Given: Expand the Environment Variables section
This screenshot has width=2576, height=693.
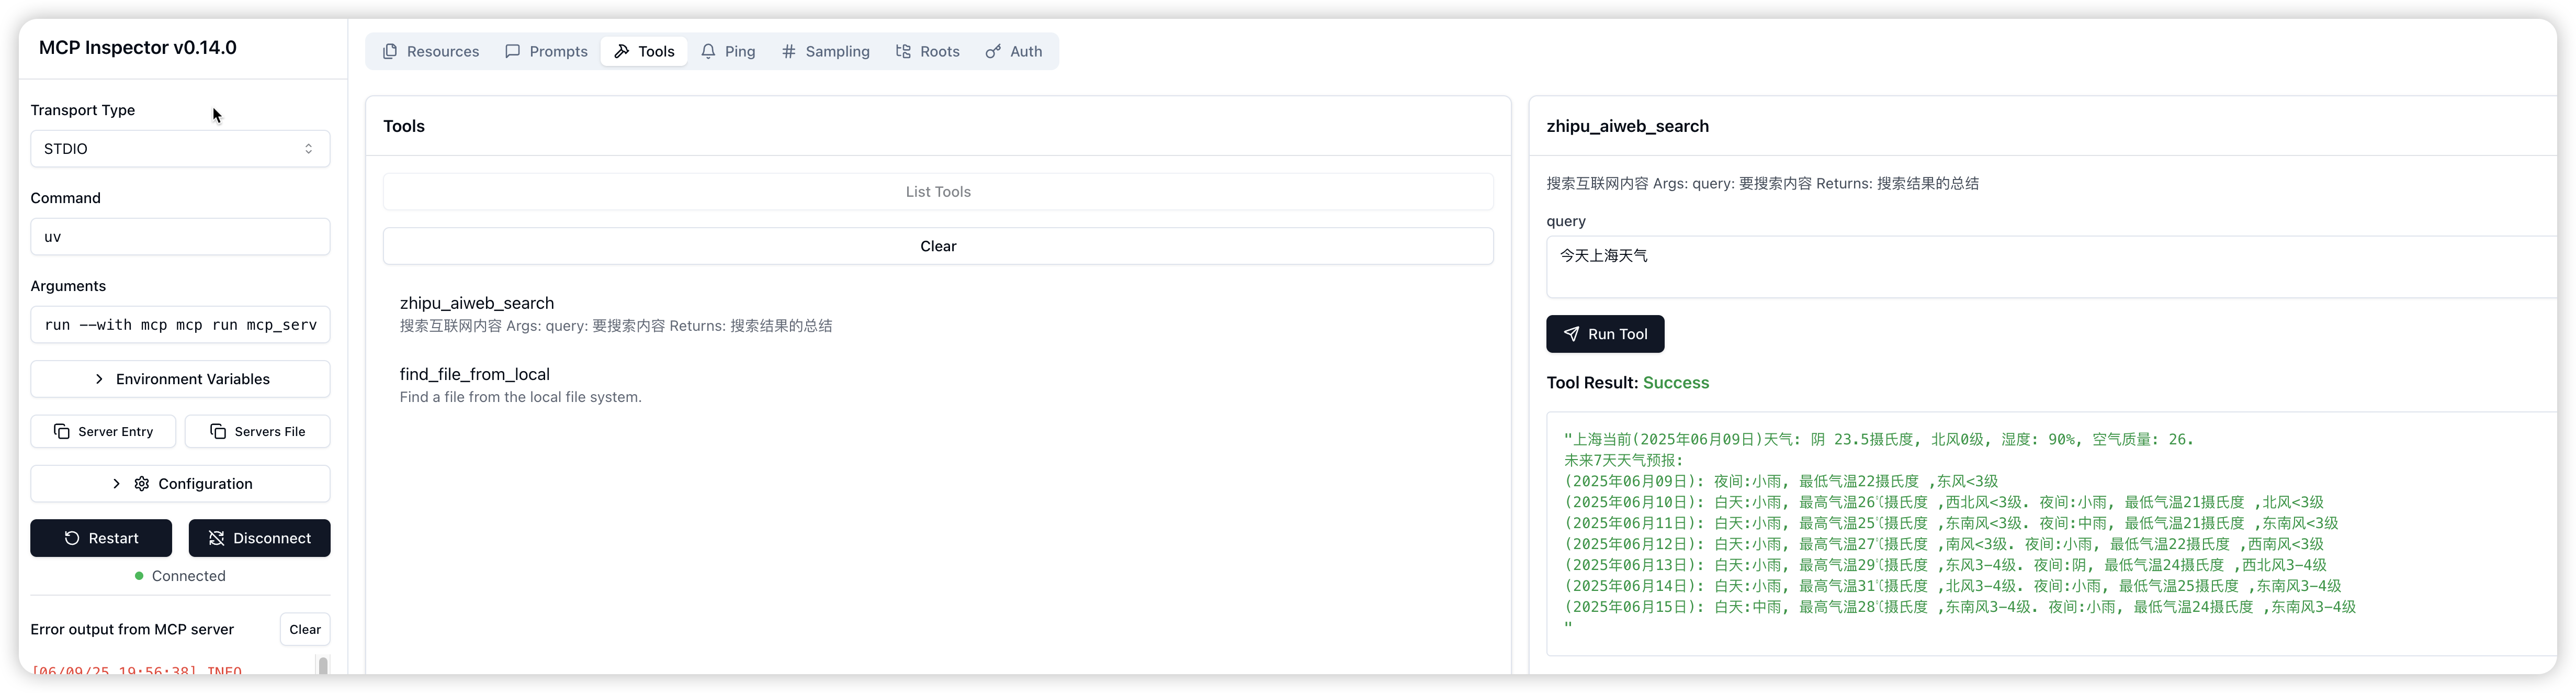Looking at the screenshot, I should (x=180, y=379).
